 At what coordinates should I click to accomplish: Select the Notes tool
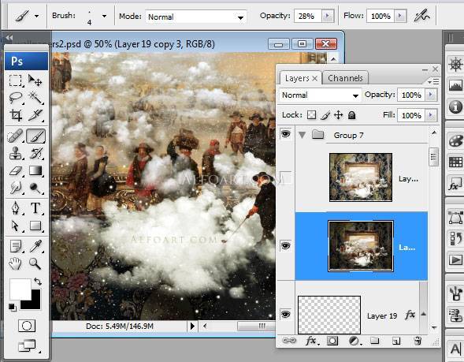(16, 246)
